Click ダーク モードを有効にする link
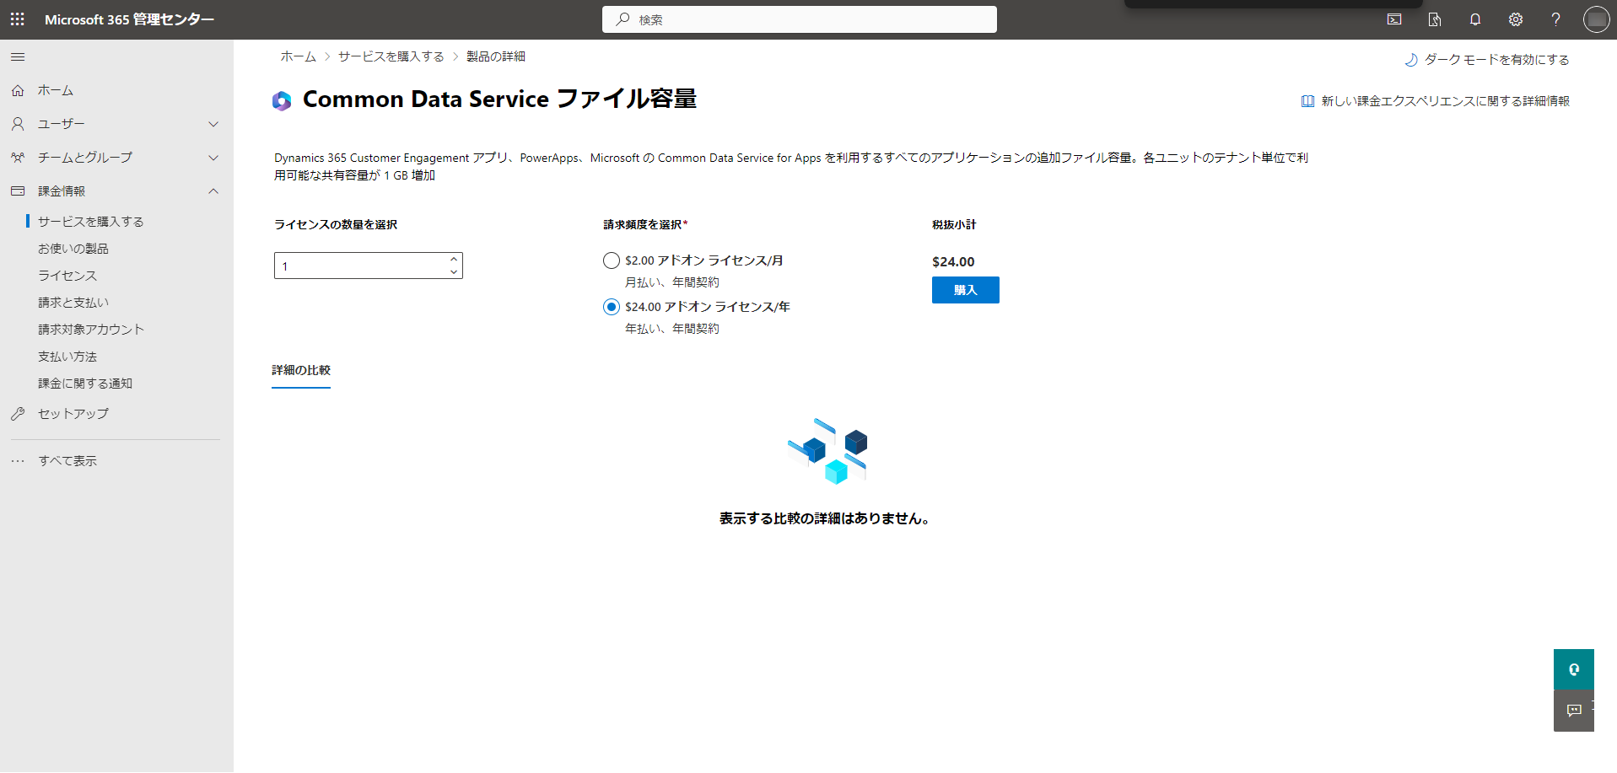This screenshot has height=773, width=1617. pyautogui.click(x=1497, y=60)
